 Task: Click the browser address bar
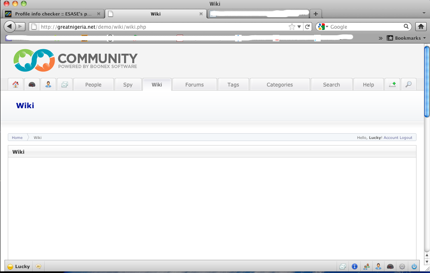164,27
